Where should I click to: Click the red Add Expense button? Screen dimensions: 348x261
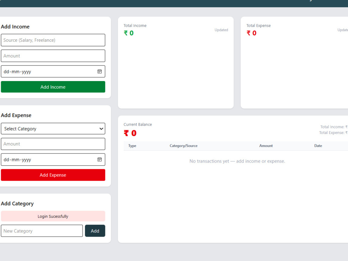pos(53,175)
